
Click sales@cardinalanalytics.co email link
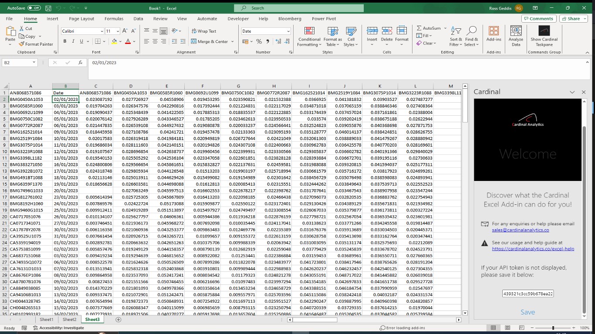point(521,230)
